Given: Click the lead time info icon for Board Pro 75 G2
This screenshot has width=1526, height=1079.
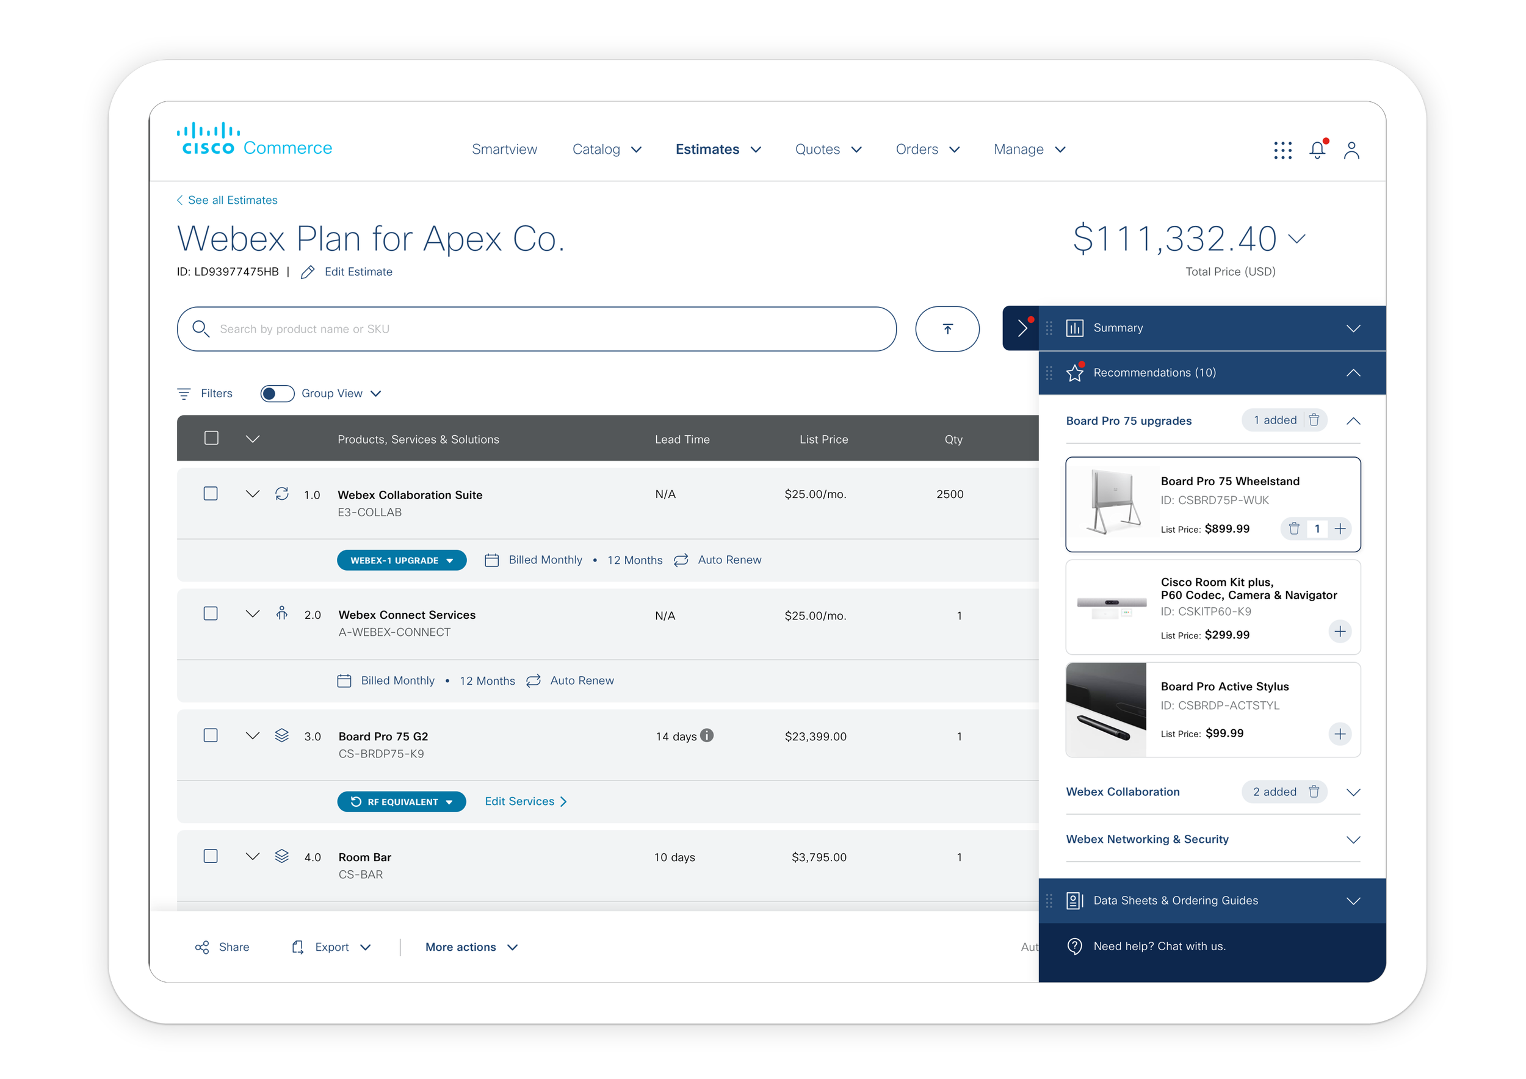Looking at the screenshot, I should point(707,735).
